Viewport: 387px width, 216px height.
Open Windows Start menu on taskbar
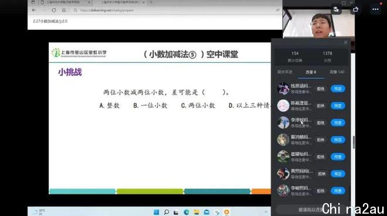tap(156, 212)
